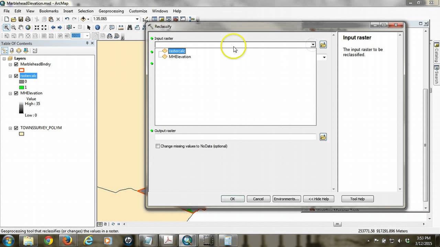The height and width of the screenshot is (247, 440).
Task: Open the layout zoom percentage dropdown
Action: pyautogui.click(x=87, y=36)
